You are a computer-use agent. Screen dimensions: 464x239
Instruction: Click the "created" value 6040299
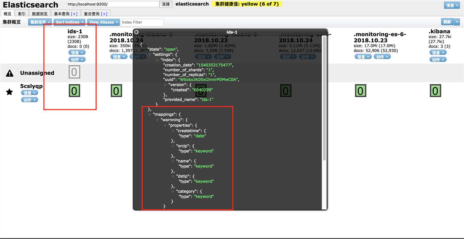click(202, 90)
